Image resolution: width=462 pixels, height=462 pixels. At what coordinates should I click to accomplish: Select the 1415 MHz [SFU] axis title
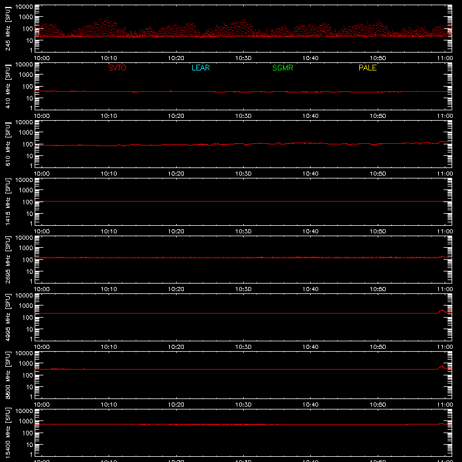point(8,202)
